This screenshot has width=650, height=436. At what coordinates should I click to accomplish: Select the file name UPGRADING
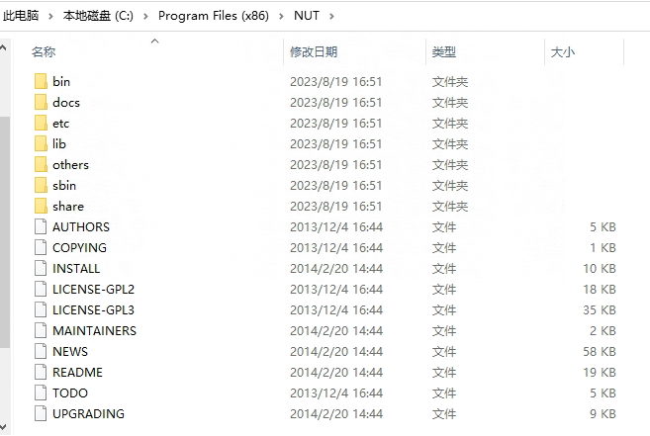pos(89,413)
